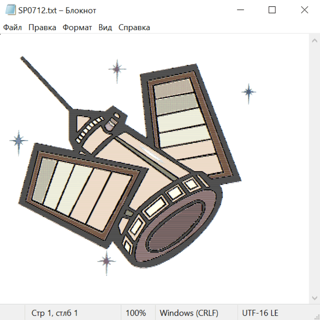The image size is (320, 320).
Task: Open the Файл menu
Action: [x=12, y=28]
